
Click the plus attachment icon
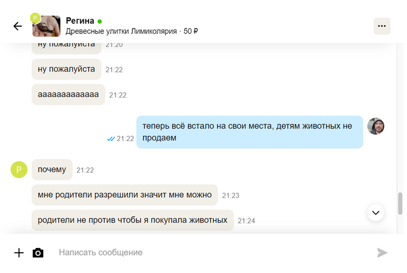pyautogui.click(x=19, y=253)
